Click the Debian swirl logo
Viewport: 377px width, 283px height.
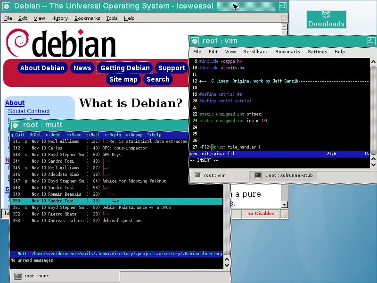click(x=17, y=43)
